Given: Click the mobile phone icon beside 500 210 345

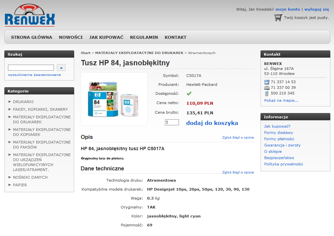Looking at the screenshot, I should click(266, 93).
